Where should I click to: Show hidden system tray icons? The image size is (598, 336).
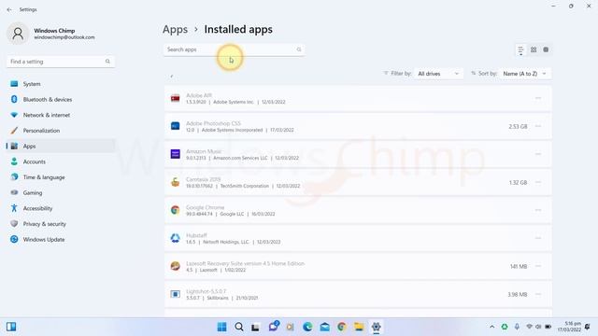(492, 327)
